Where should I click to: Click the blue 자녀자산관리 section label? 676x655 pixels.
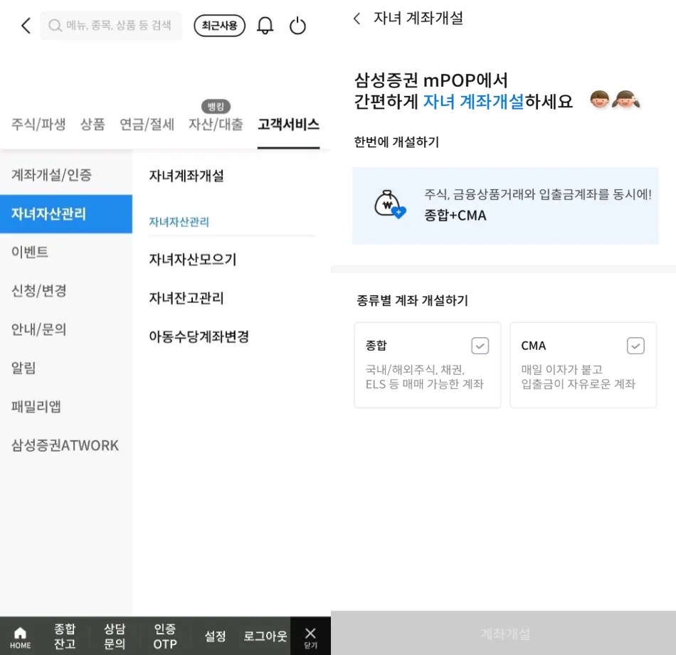(x=179, y=222)
